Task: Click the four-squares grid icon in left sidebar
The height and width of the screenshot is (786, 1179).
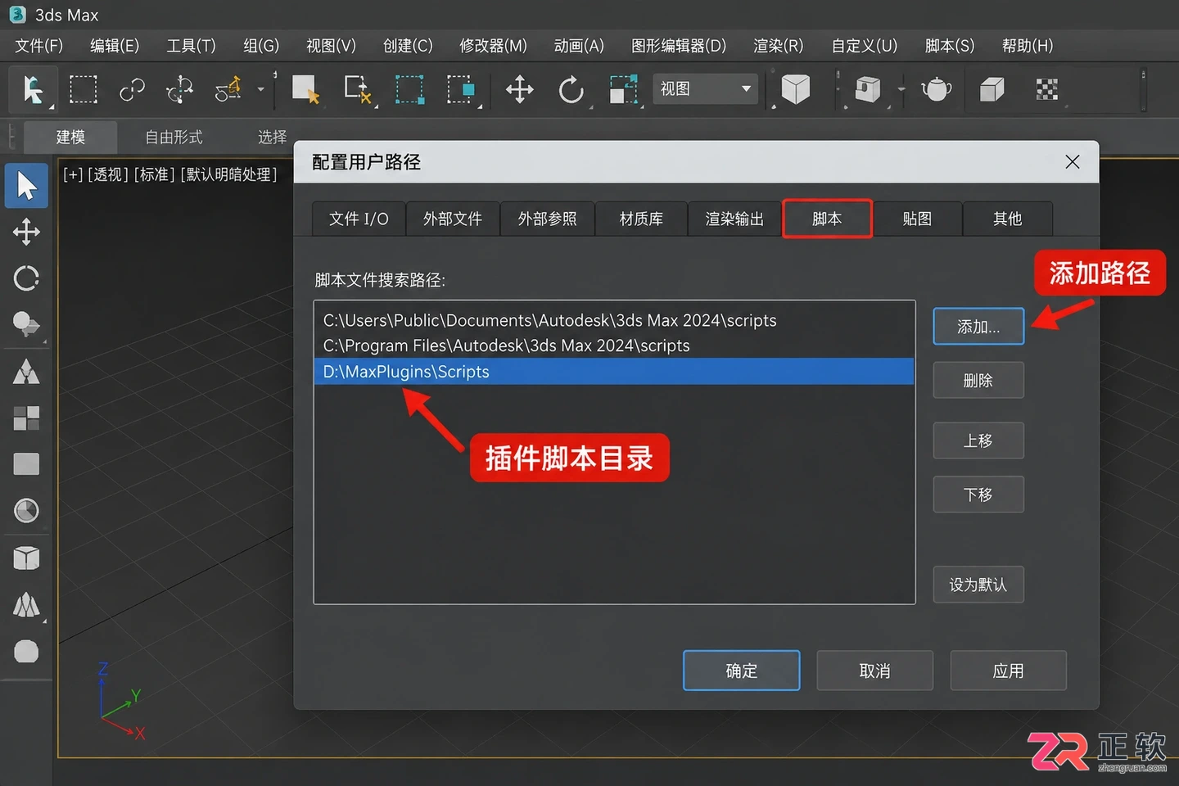Action: click(x=26, y=418)
